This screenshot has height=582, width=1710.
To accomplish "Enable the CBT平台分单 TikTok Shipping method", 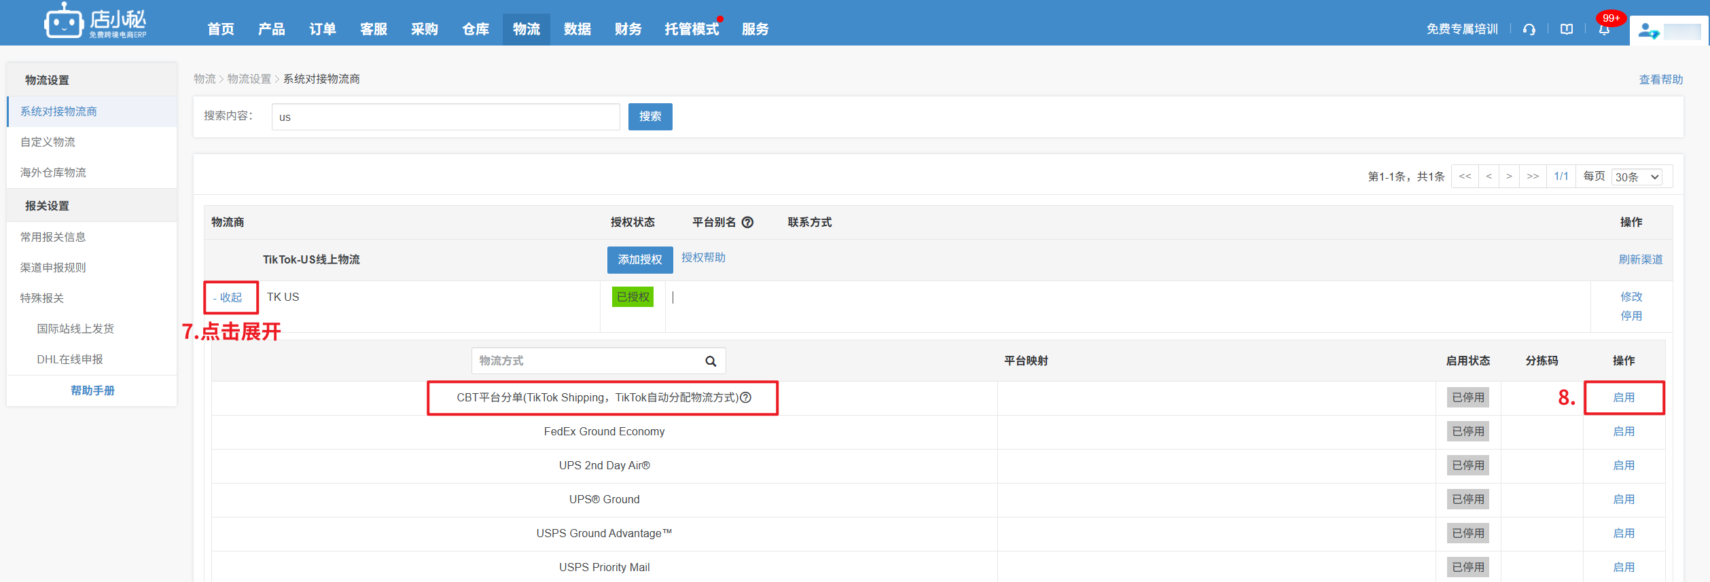I will click(1623, 397).
